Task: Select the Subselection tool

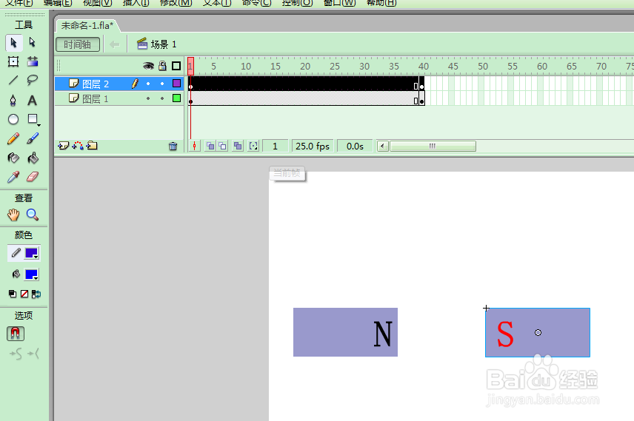Action: pos(33,42)
